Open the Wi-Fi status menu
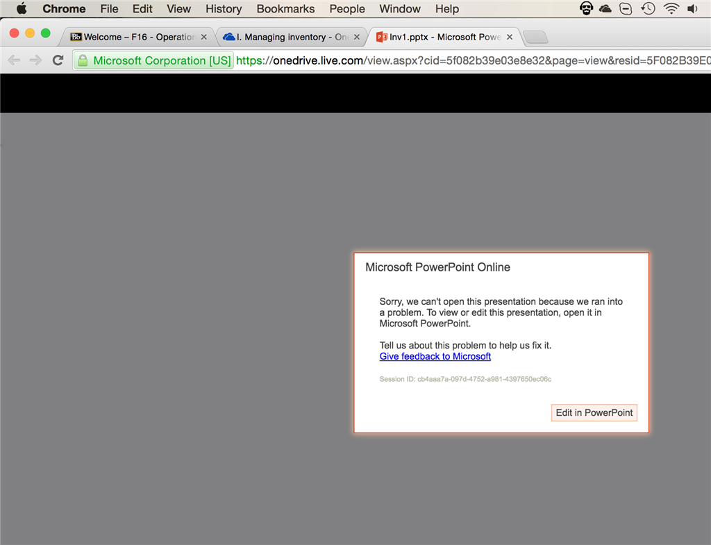This screenshot has height=545, width=711. (671, 8)
